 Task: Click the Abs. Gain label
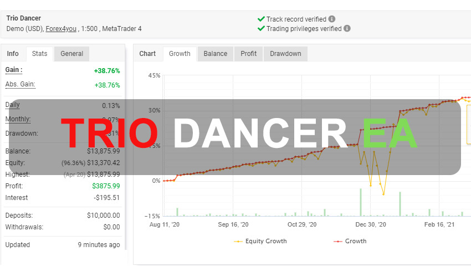tap(20, 84)
